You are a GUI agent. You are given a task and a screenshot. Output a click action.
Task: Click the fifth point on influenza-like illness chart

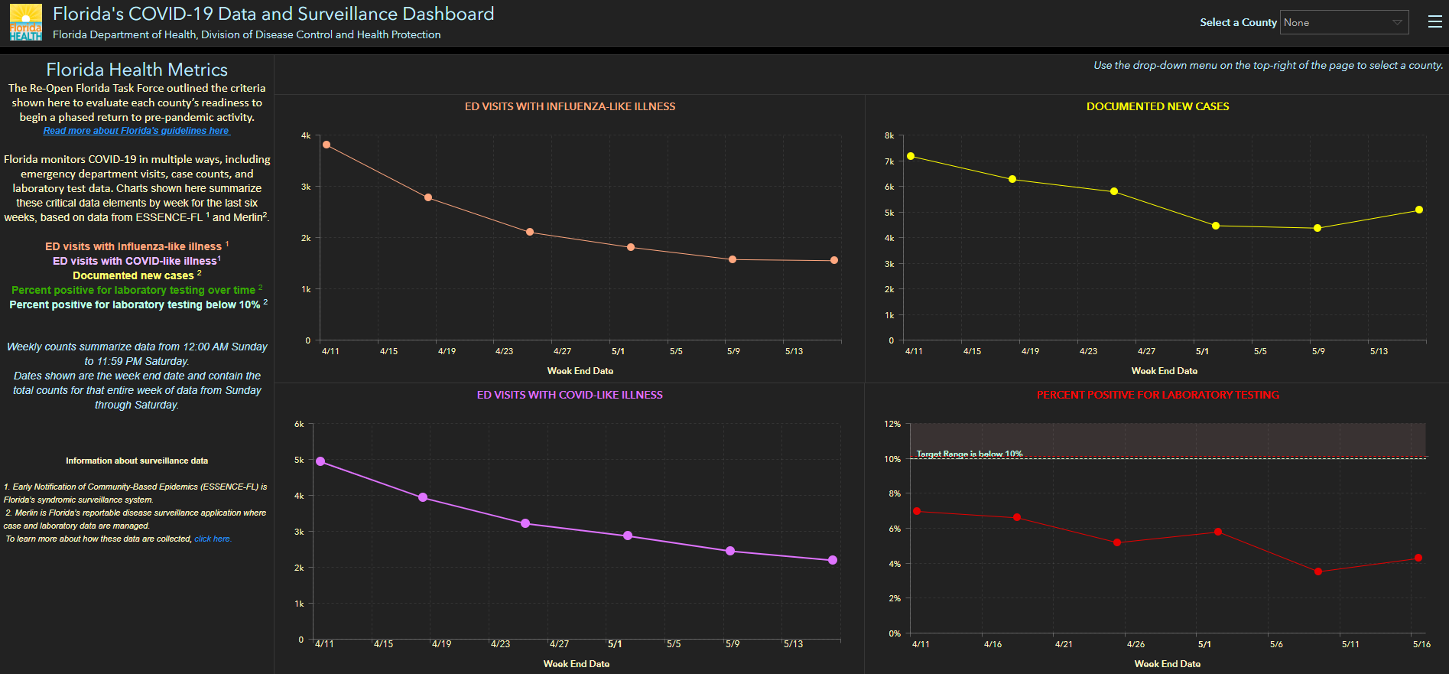733,259
